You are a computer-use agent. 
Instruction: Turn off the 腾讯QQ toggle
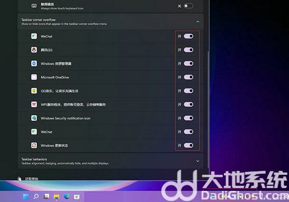pyautogui.click(x=188, y=50)
